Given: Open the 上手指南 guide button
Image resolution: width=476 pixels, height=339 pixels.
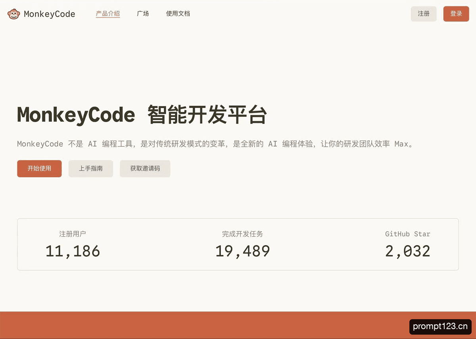Looking at the screenshot, I should 91,169.
